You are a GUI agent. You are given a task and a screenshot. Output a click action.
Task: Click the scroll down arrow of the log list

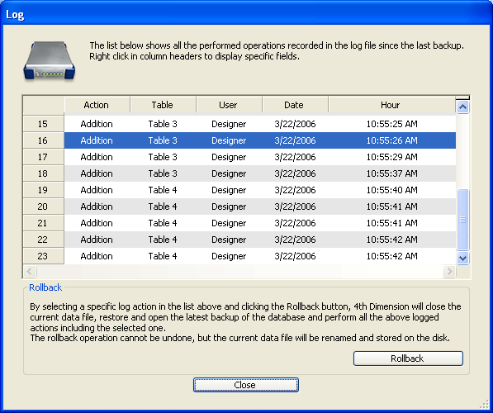tap(462, 259)
